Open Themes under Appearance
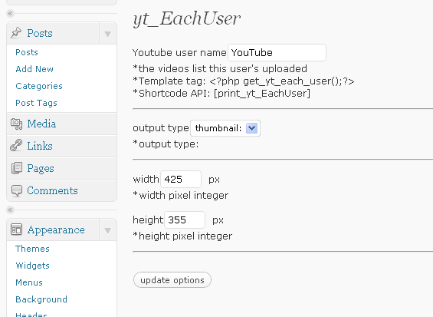 click(32, 249)
